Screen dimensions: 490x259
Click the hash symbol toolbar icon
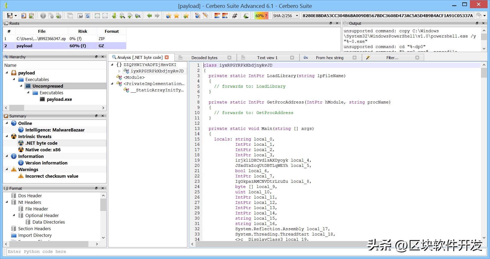coord(234,16)
